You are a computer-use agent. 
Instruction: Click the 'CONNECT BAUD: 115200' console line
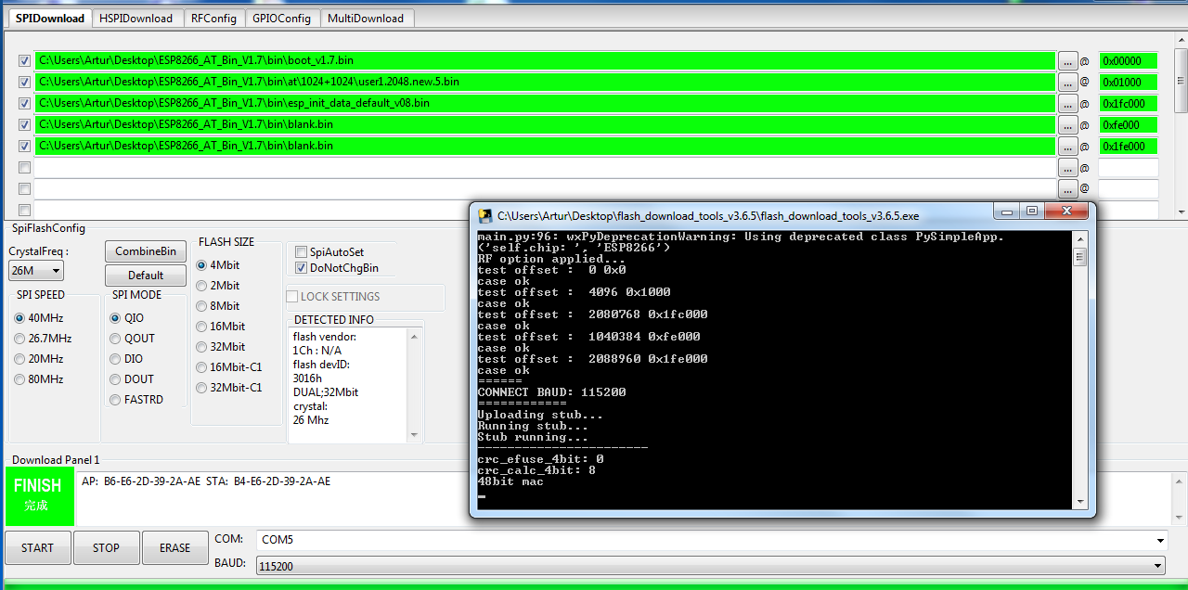[x=551, y=392]
